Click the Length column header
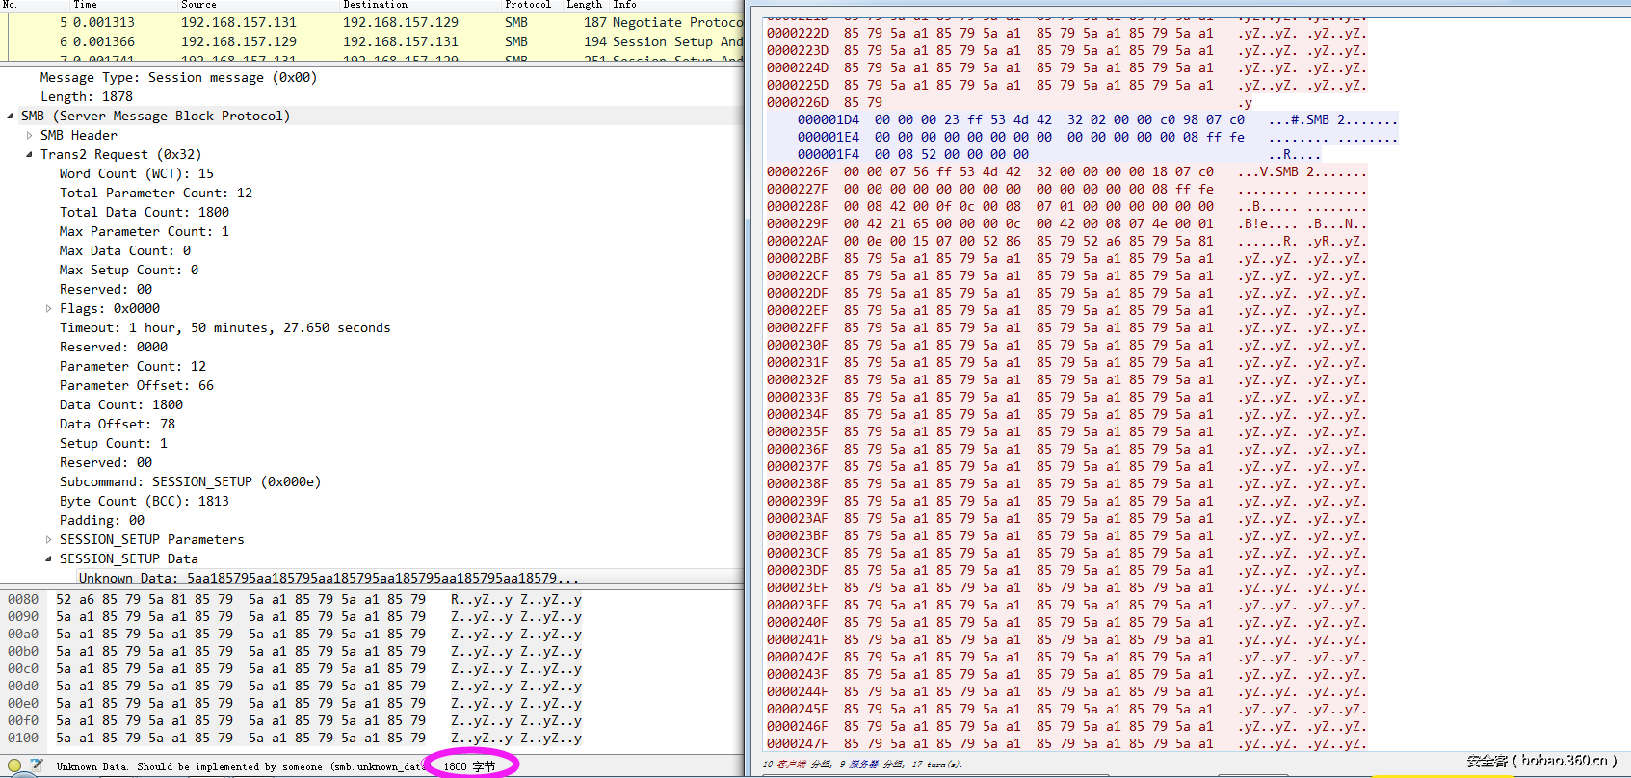The image size is (1631, 778). point(584,5)
